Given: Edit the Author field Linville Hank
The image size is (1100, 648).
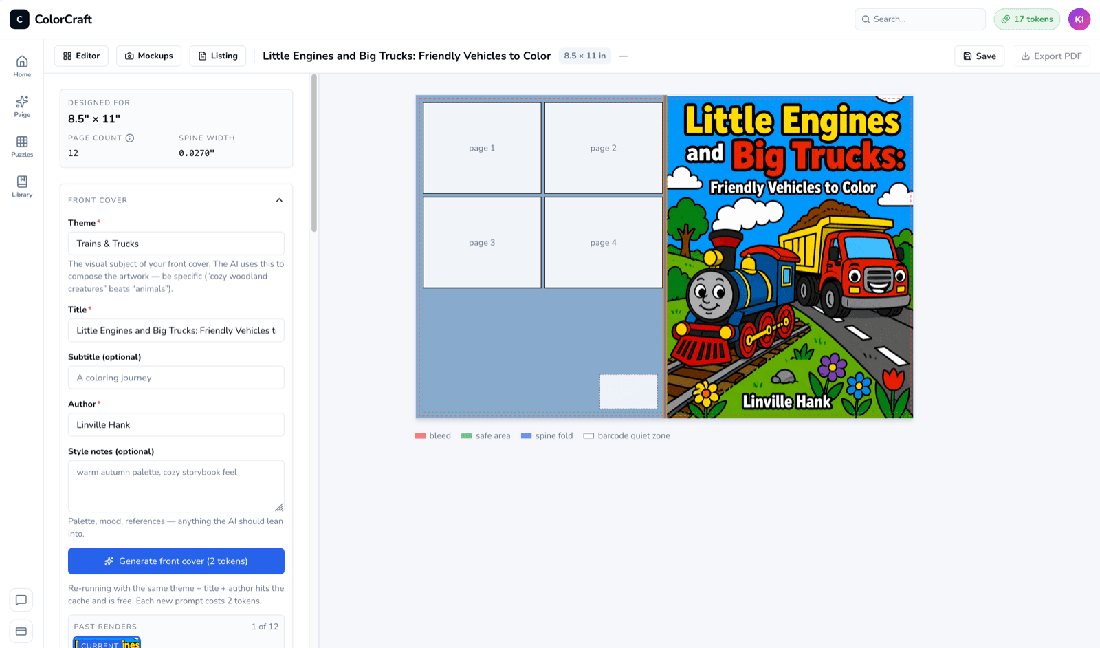Looking at the screenshot, I should (176, 425).
